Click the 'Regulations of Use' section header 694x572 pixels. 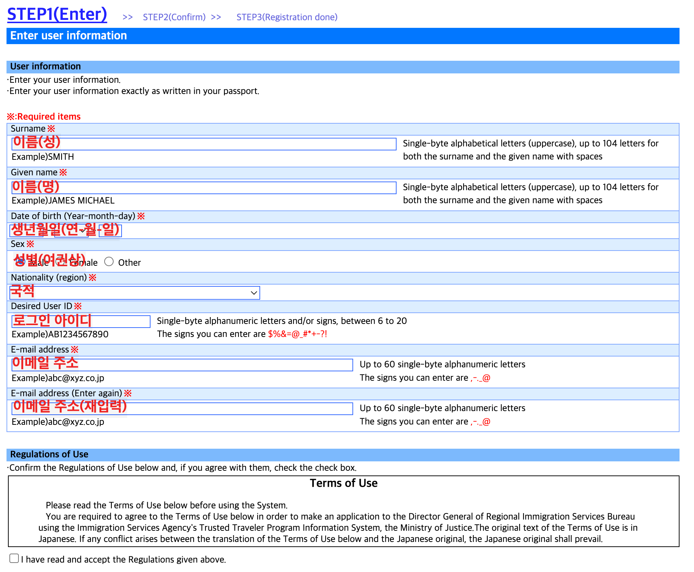(x=343, y=454)
